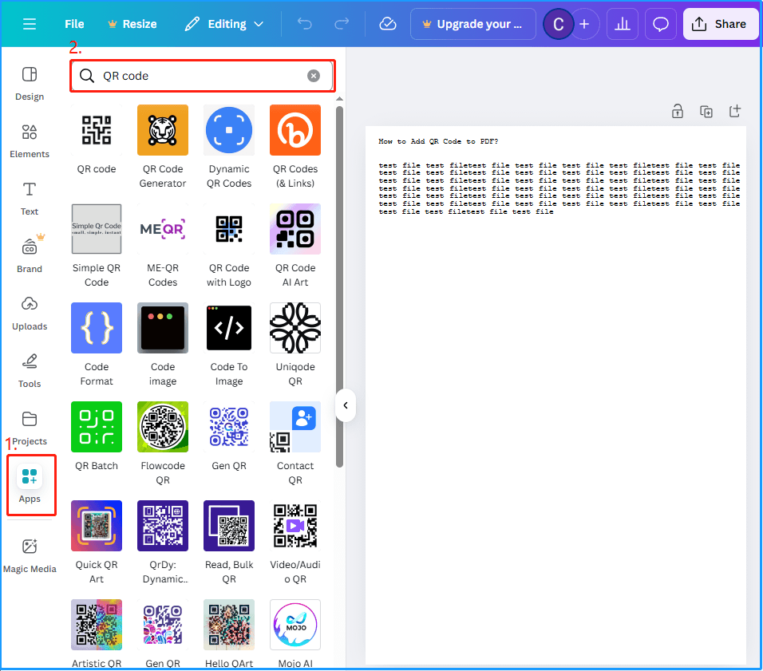Select the QR Code Generator app
Screen dimensions: 763x671
(163, 148)
